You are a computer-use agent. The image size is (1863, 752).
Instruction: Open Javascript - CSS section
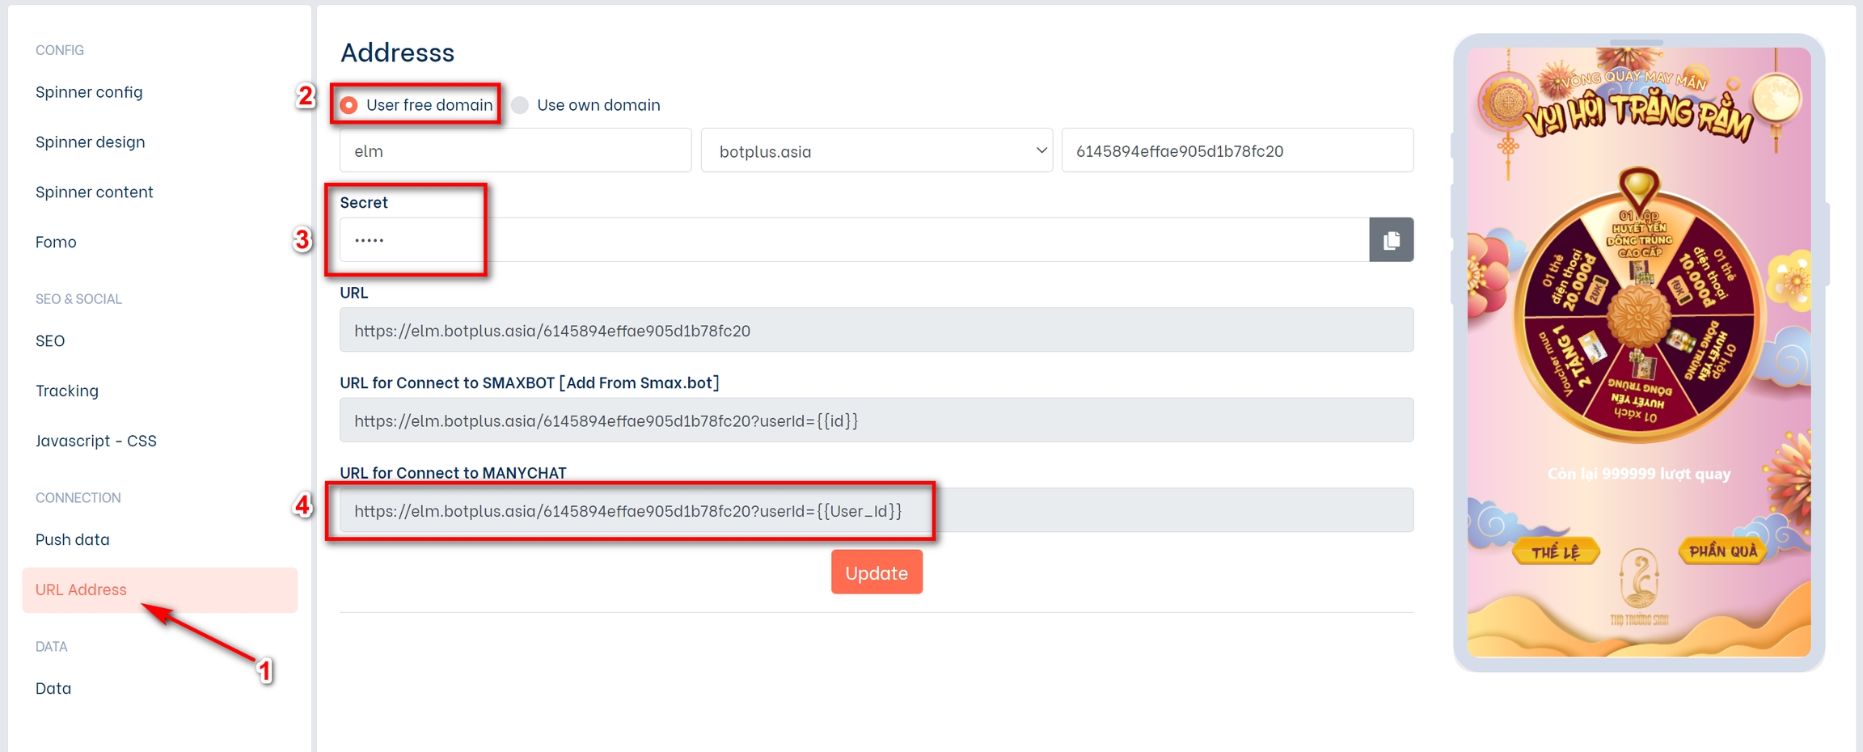[x=96, y=441]
